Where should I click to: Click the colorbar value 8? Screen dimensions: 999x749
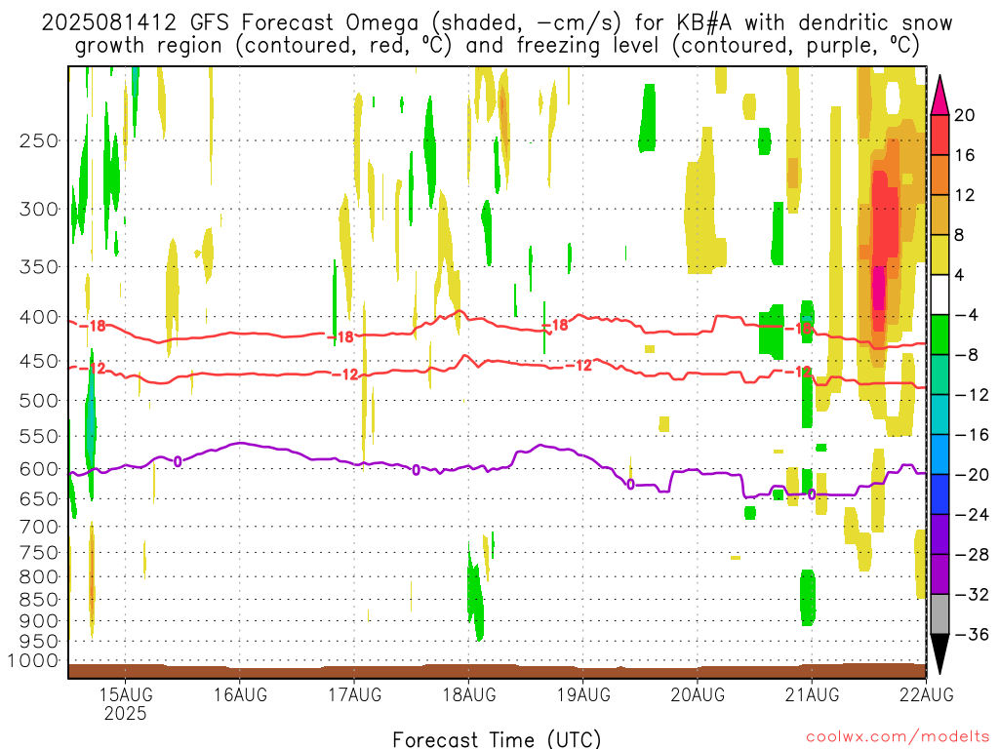960,236
